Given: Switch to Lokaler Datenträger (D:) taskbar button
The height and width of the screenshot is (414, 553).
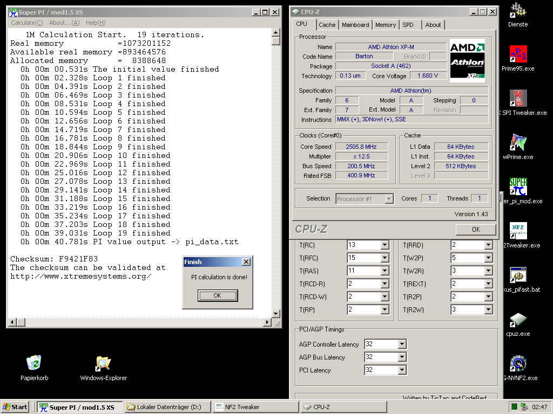Looking at the screenshot, I should pyautogui.click(x=167, y=407).
